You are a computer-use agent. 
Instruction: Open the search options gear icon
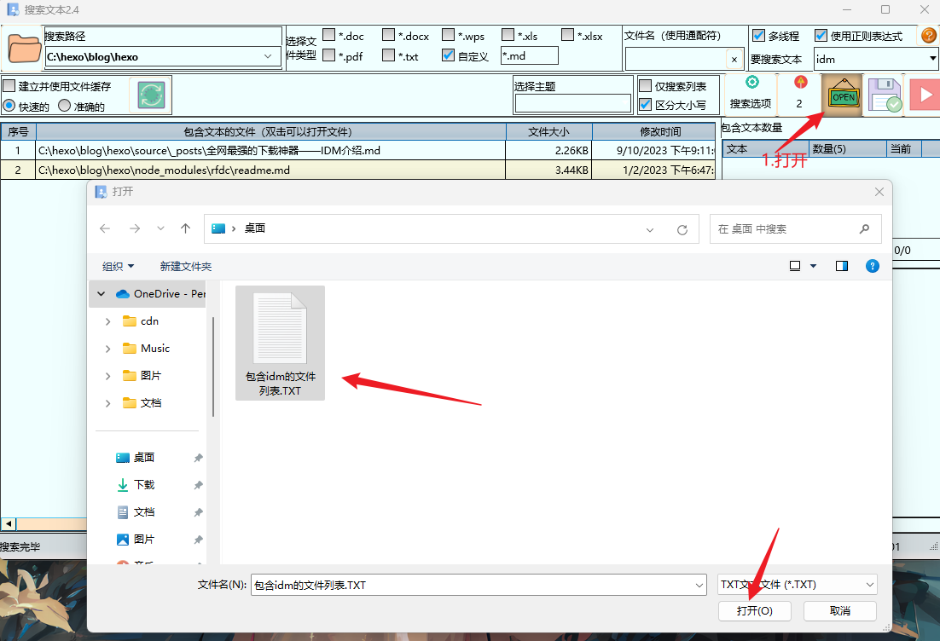click(751, 84)
